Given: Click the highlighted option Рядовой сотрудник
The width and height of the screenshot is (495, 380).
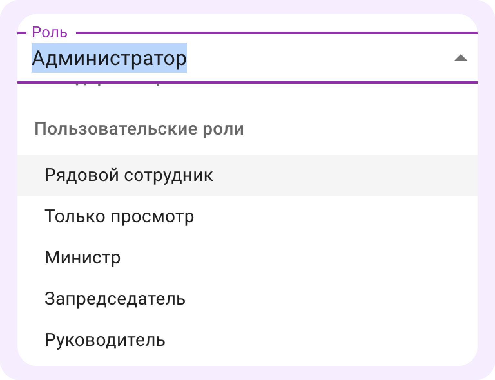Looking at the screenshot, I should point(129,175).
